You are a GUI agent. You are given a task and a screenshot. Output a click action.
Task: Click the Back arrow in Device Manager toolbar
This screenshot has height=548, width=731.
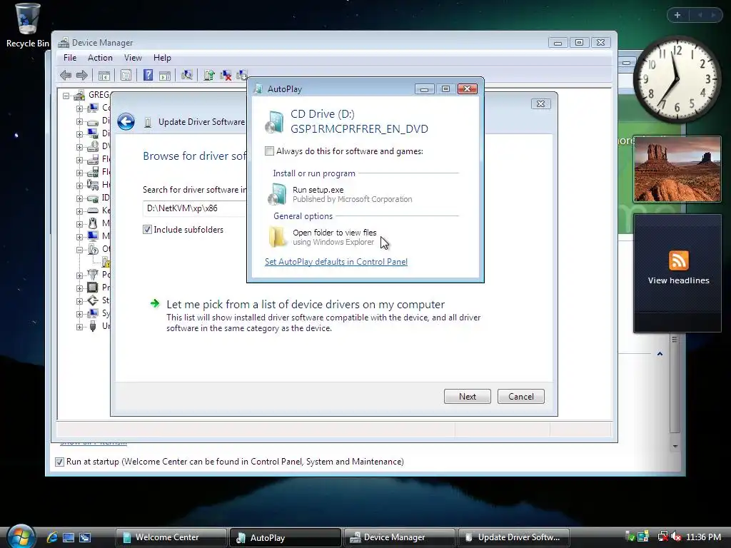66,75
